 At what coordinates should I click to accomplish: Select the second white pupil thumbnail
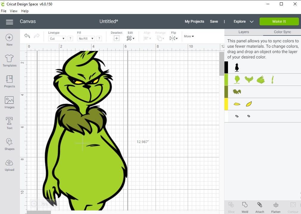[249, 116]
